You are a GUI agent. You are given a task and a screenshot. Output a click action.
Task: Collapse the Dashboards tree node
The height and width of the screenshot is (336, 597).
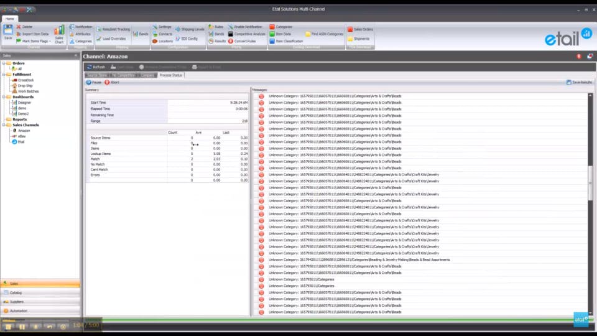4,97
